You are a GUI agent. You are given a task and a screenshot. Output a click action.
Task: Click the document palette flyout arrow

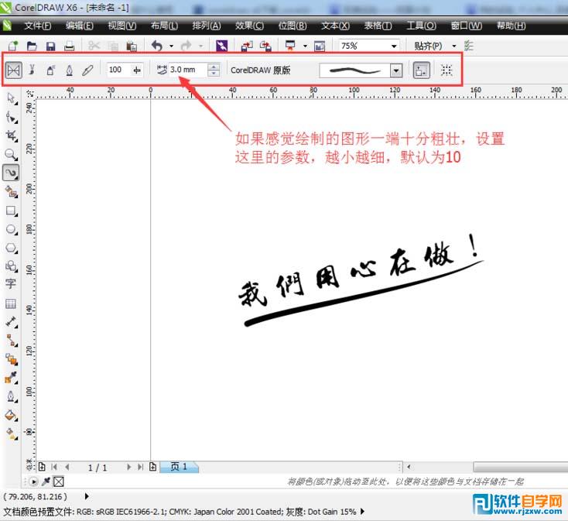click(34, 482)
